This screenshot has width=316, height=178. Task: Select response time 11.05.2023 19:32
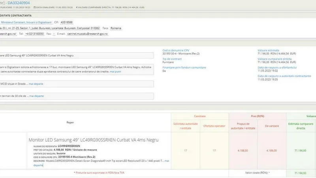pos(268,71)
